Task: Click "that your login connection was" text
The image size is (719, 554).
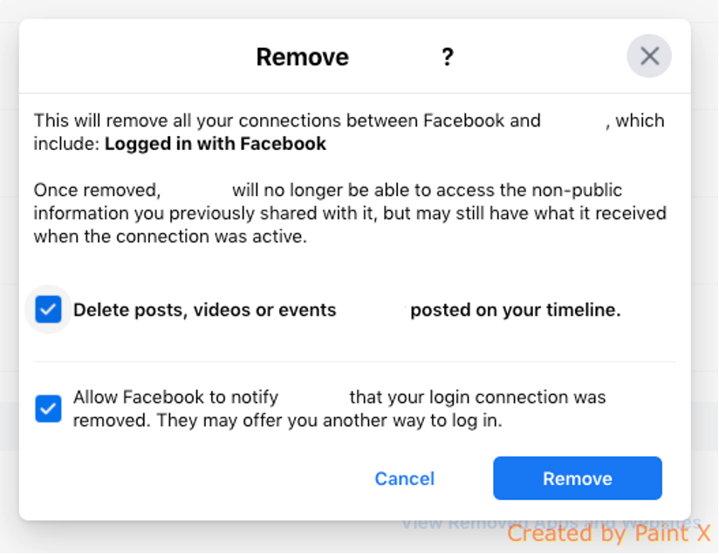Action: click(477, 397)
